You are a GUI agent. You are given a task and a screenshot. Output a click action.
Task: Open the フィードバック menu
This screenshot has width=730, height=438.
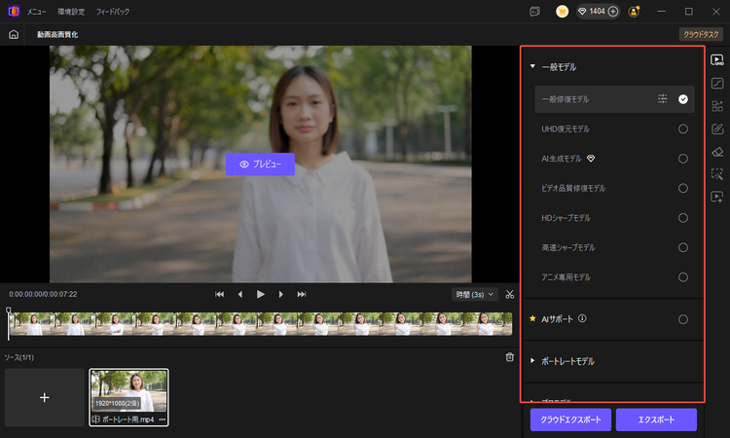click(x=113, y=12)
